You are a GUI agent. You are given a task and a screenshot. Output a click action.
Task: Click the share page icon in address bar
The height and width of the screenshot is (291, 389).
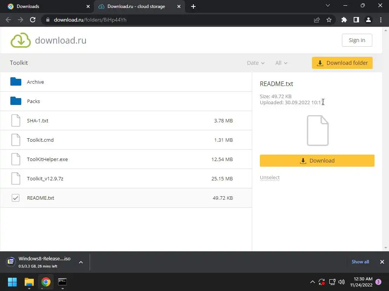point(317,20)
